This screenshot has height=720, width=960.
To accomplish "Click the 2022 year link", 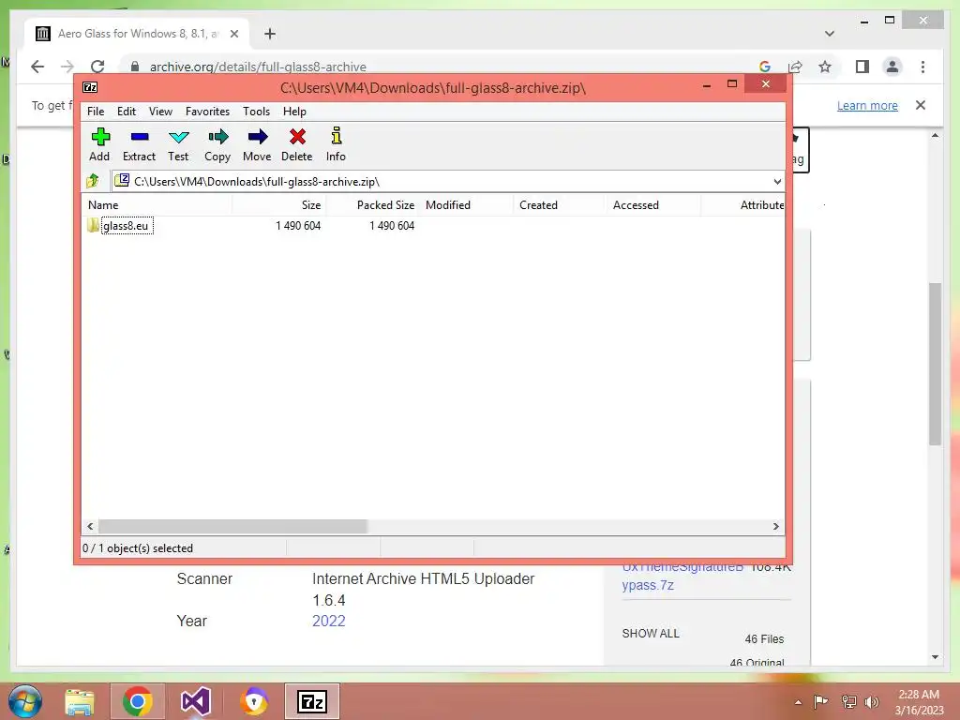I will pos(329,621).
